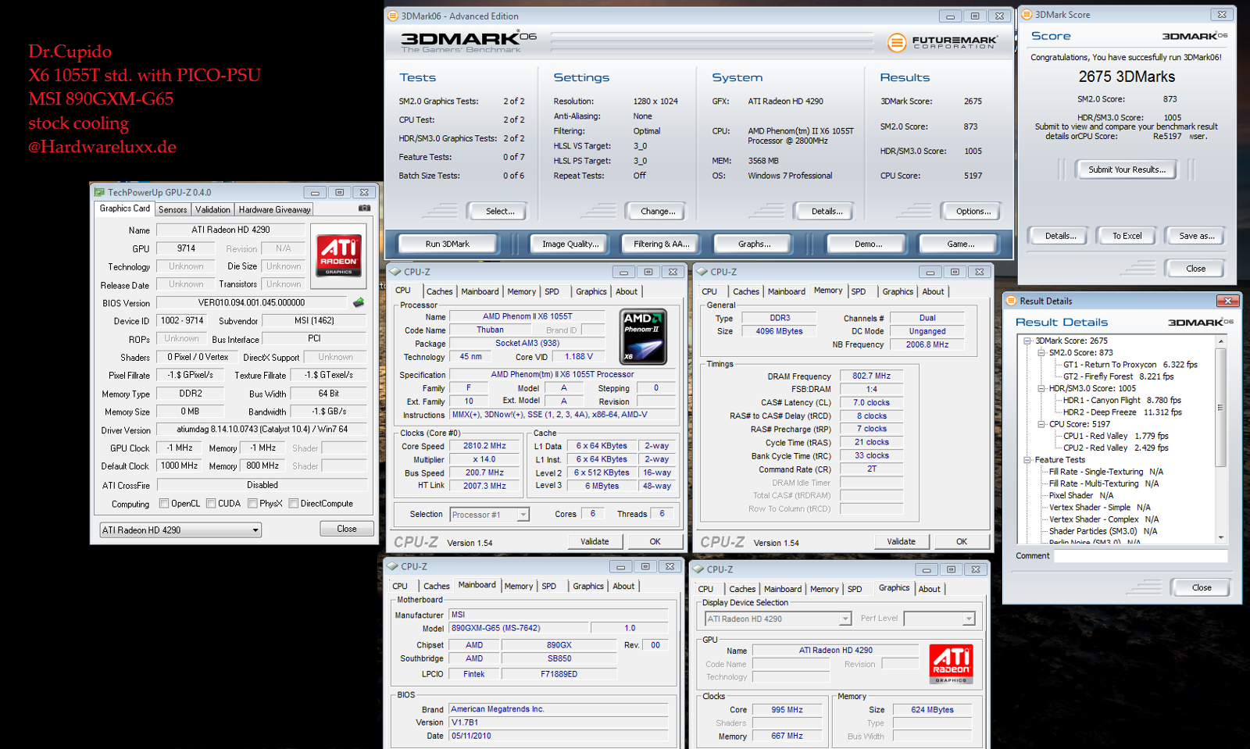Click the Select... button under Tests
This screenshot has height=749, width=1250.
tap(500, 212)
